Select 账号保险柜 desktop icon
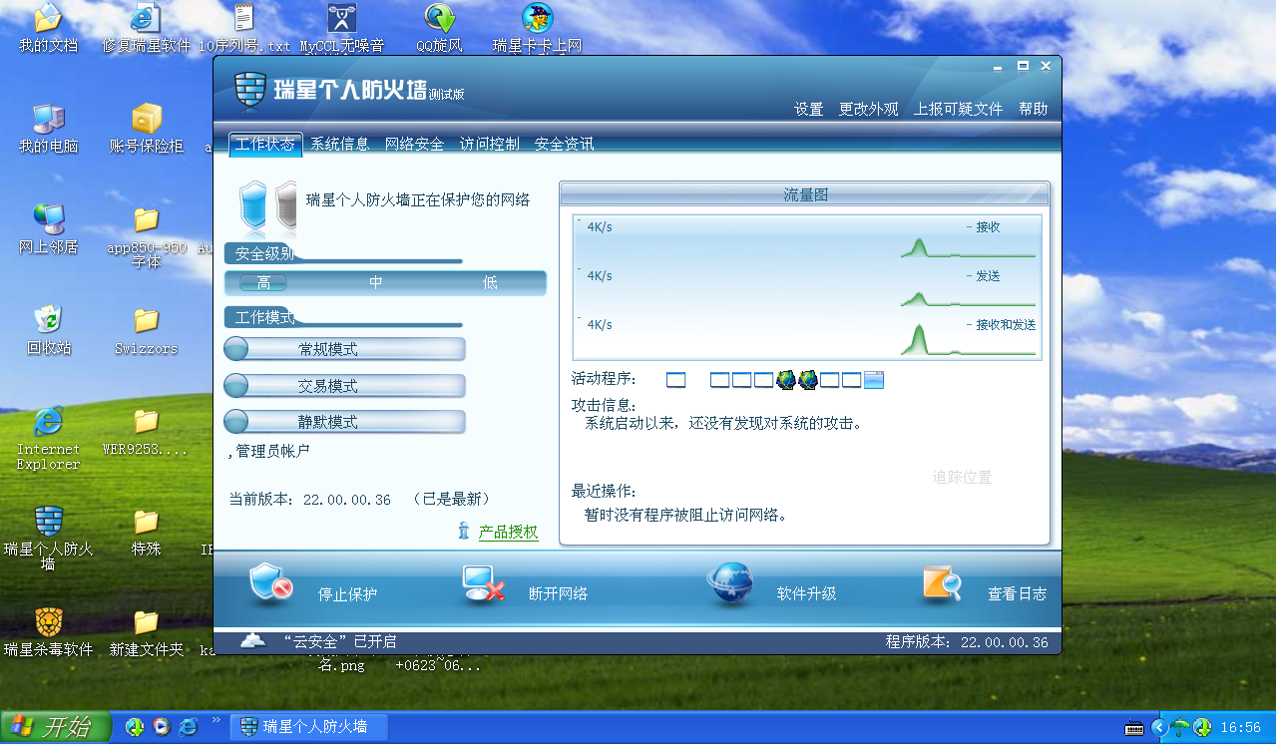This screenshot has width=1276, height=744. point(146,129)
